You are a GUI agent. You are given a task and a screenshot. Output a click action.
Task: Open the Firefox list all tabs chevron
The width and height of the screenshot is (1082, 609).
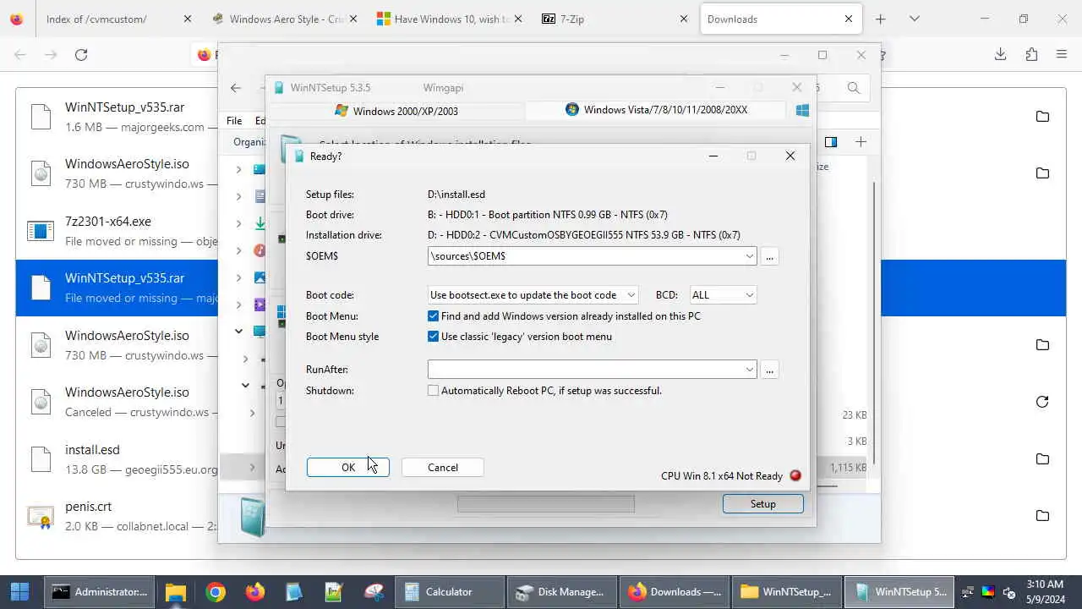click(x=914, y=19)
